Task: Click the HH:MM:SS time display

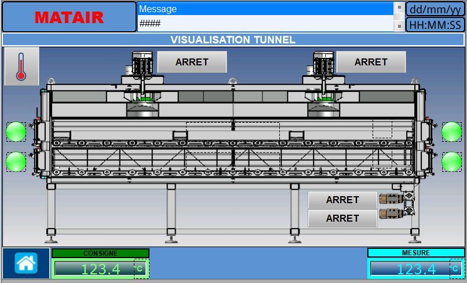Action: click(x=435, y=25)
